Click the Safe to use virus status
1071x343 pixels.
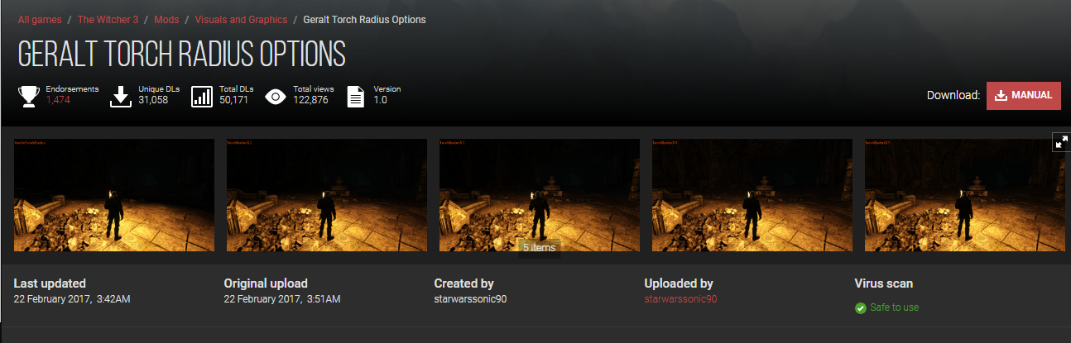tap(894, 307)
